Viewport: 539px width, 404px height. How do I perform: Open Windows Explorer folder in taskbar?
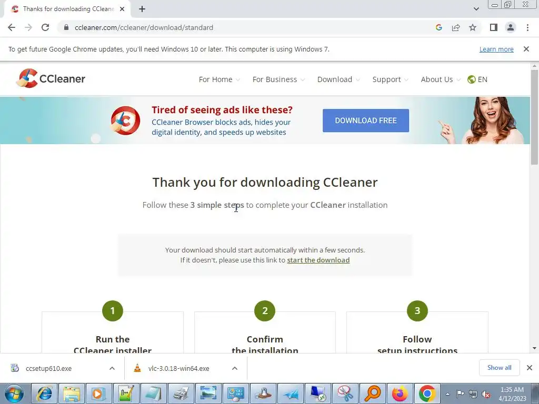coord(72,393)
